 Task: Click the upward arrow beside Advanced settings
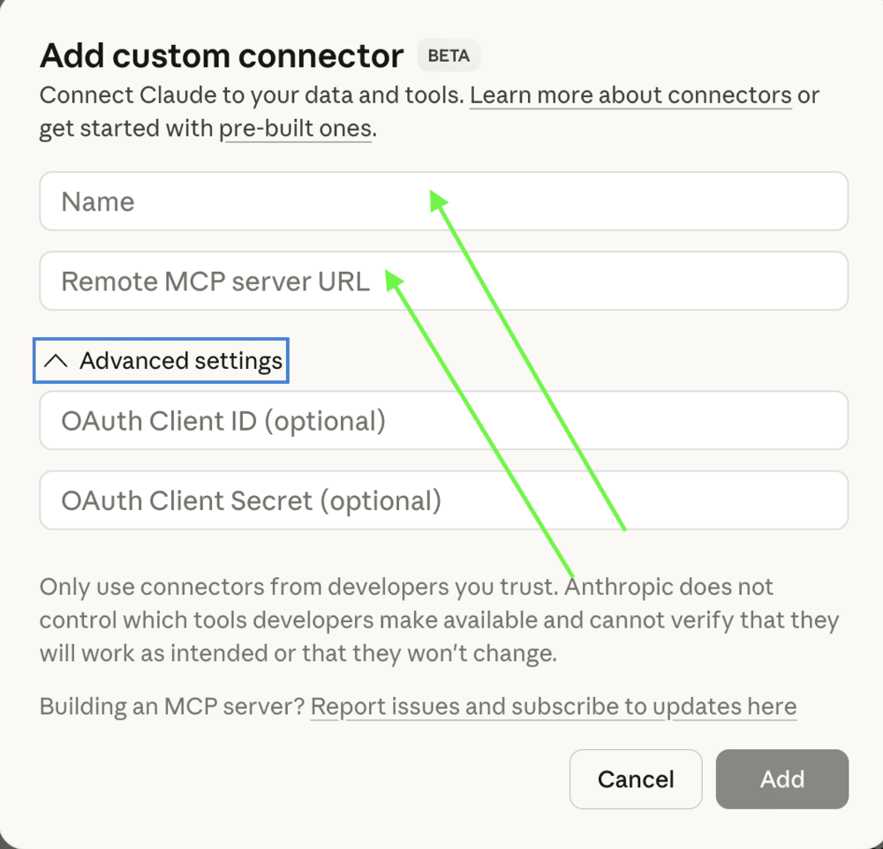click(x=57, y=360)
